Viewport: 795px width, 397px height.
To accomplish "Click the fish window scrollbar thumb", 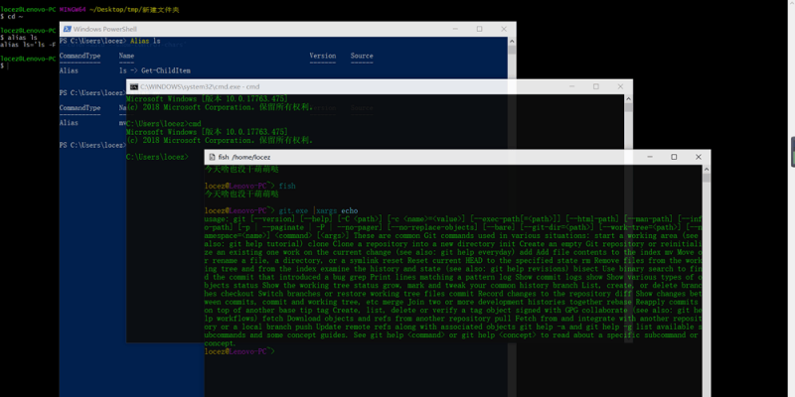I will tap(707, 178).
